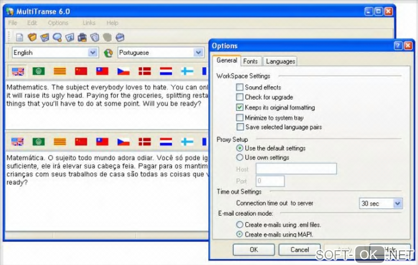The image size is (418, 265).
Task: Select the Danish flag in the source row
Action: pos(145,71)
